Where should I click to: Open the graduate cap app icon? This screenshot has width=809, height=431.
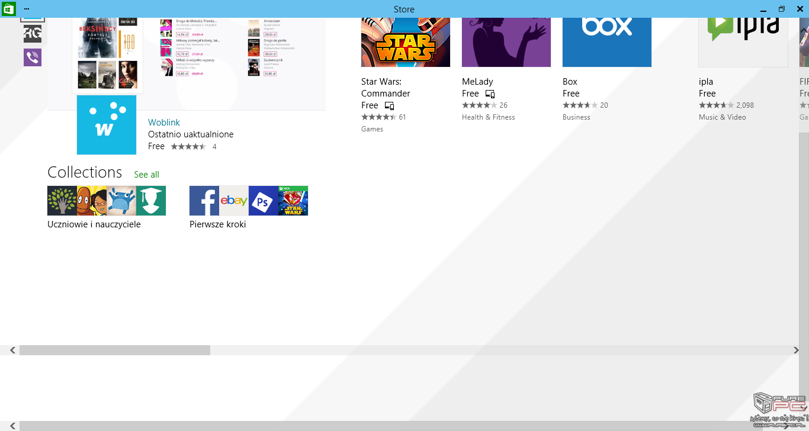point(151,201)
